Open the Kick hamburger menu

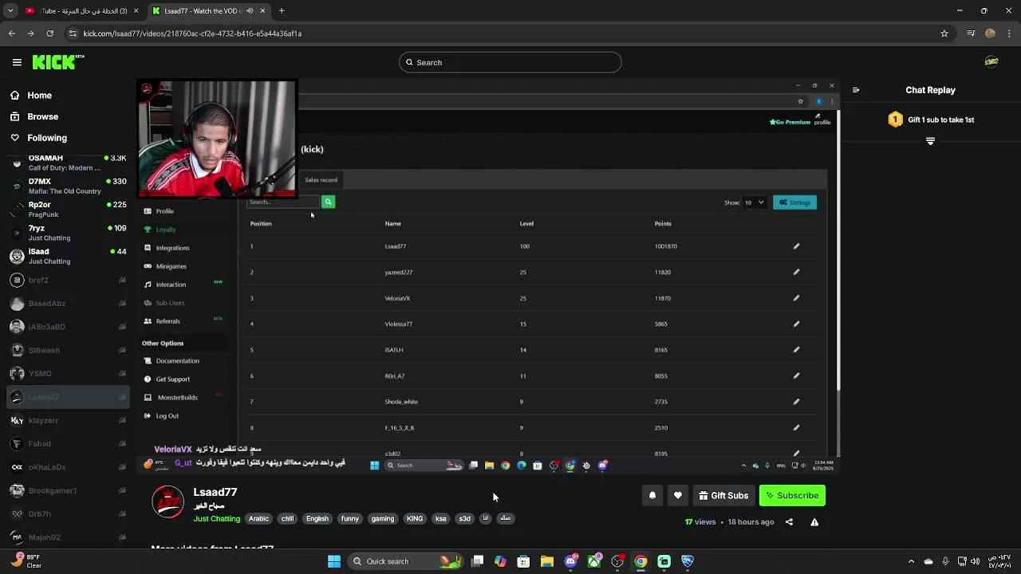click(17, 62)
